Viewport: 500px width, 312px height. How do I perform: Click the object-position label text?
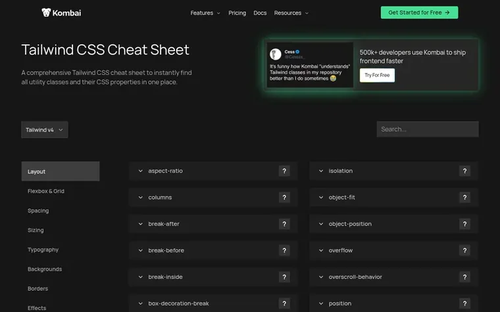tap(350, 224)
